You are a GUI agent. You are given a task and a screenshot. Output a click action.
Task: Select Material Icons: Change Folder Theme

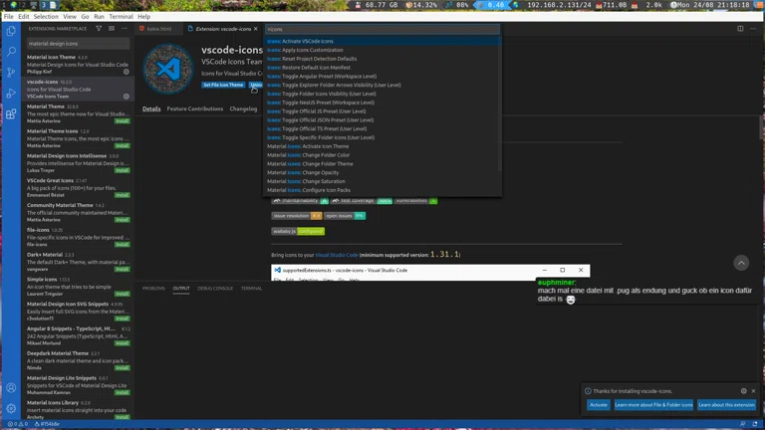pos(382,164)
